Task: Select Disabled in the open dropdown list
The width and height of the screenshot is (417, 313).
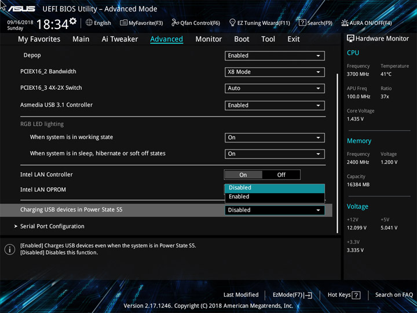Action: pos(275,188)
